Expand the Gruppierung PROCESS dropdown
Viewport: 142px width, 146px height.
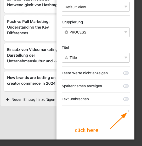[x=96, y=32]
